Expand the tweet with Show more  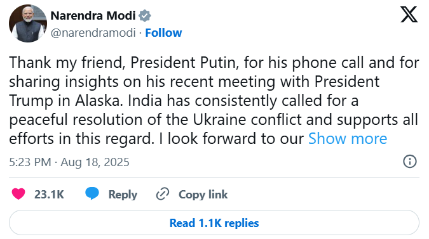[x=348, y=139]
